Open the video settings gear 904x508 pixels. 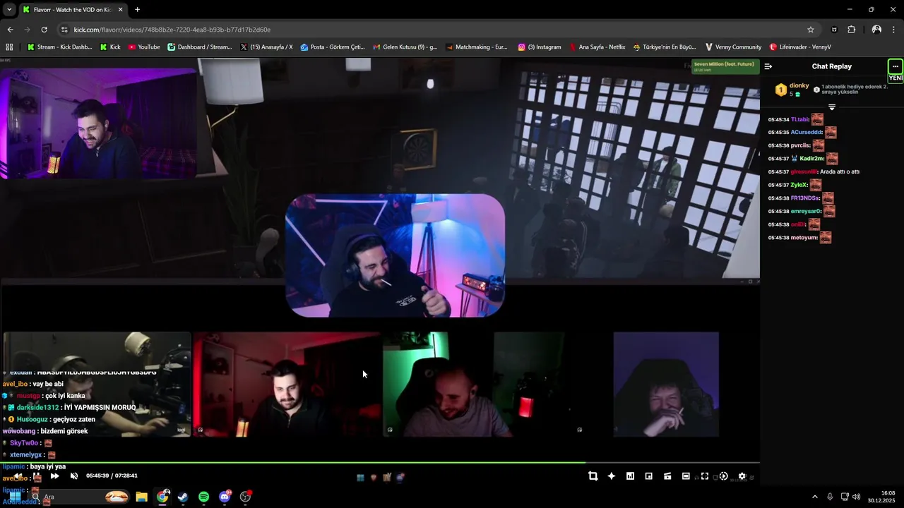click(x=742, y=476)
